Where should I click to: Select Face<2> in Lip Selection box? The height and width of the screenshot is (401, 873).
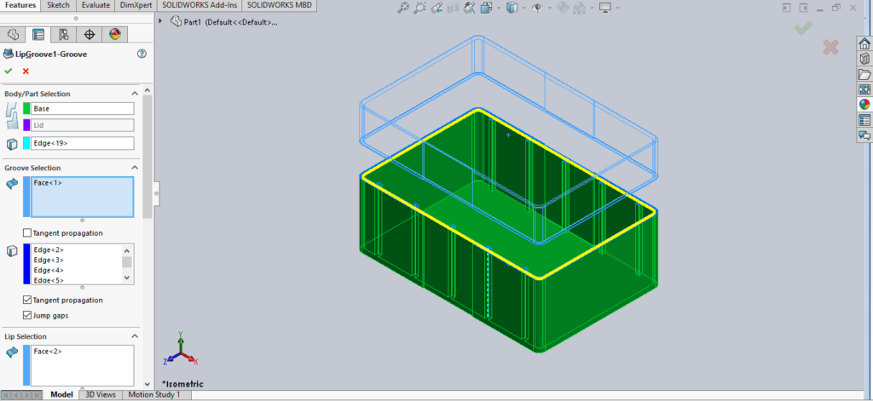coord(48,352)
